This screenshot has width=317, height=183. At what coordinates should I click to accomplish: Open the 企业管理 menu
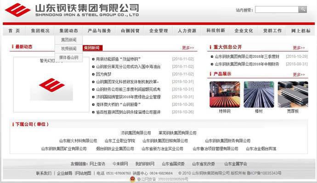point(158,31)
